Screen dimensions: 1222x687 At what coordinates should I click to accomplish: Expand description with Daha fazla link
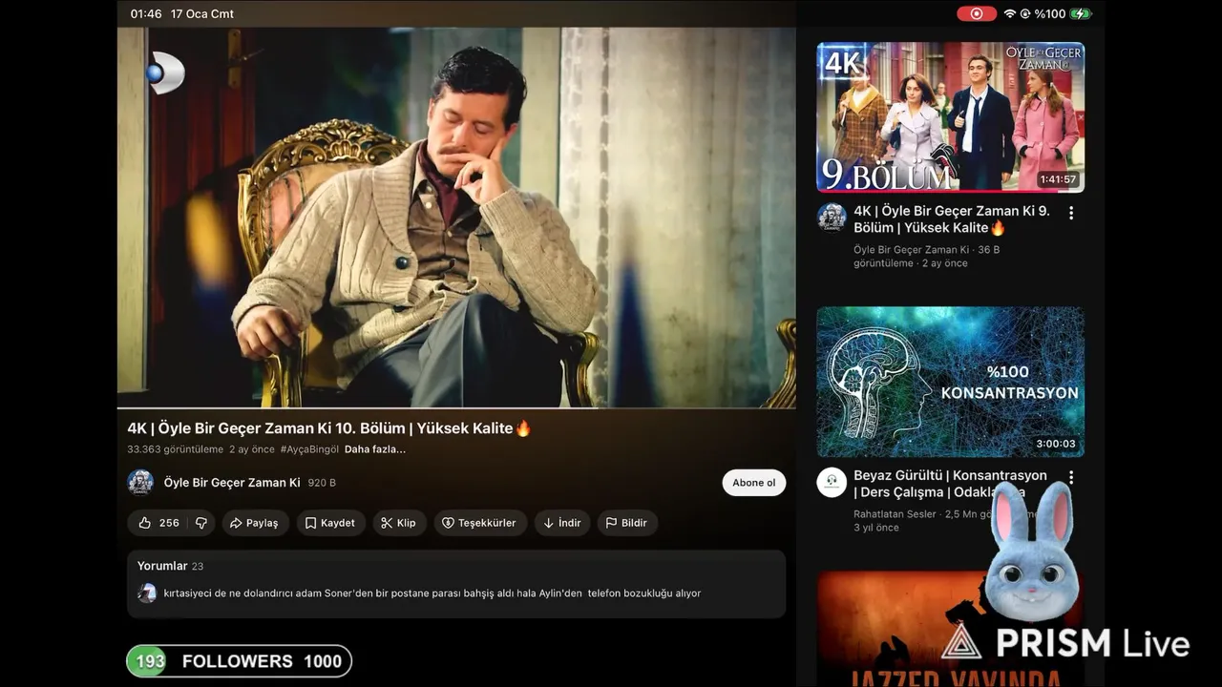pos(375,449)
